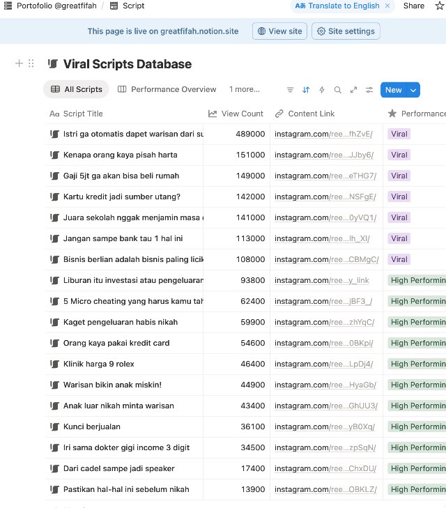Screen dimensions: 446x508
Task: Click the View site button
Action: click(279, 31)
